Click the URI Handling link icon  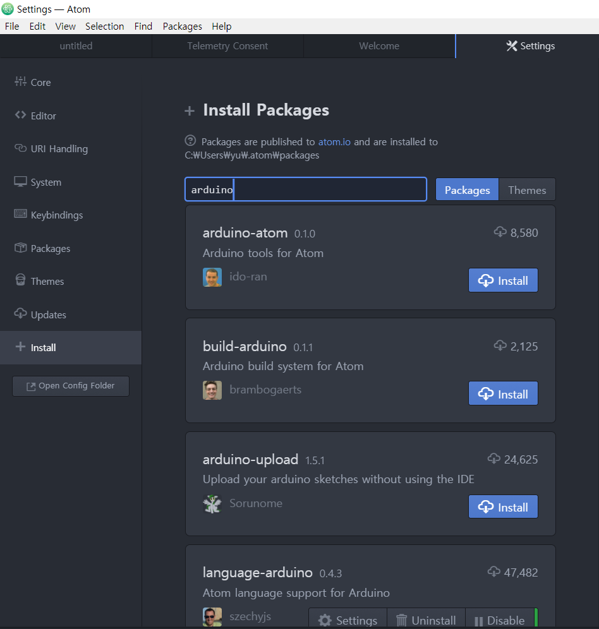pos(20,148)
